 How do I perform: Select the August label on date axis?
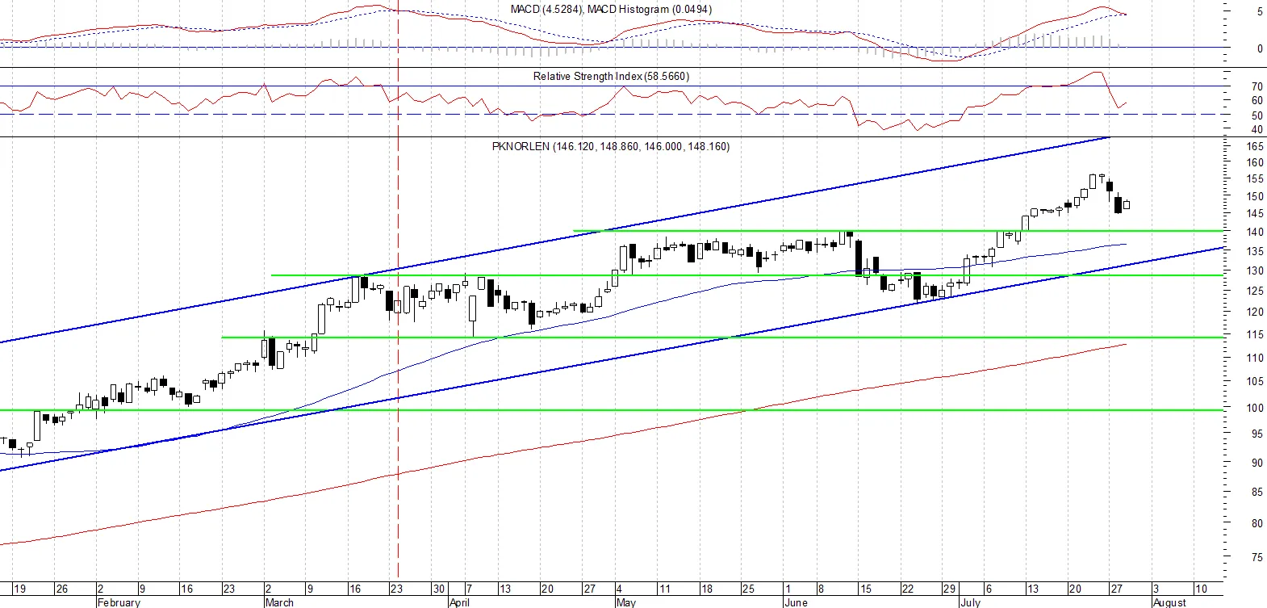1169,602
